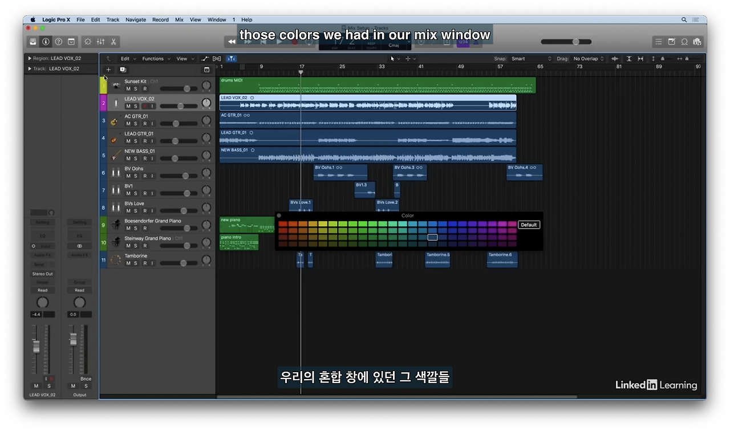This screenshot has width=730, height=431.
Task: Select the BV Oohs.1 audio region
Action: [340, 172]
